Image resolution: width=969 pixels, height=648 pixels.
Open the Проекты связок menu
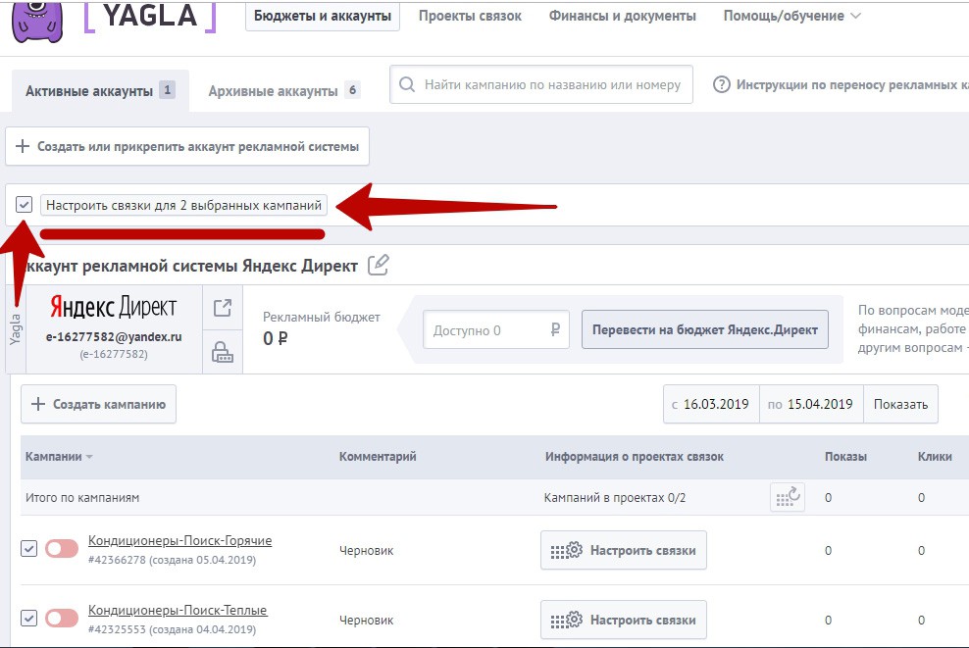[x=471, y=16]
